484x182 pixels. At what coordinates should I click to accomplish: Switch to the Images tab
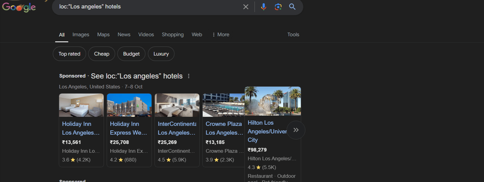(81, 35)
